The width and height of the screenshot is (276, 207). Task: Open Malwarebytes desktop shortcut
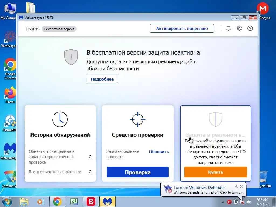pyautogui.click(x=9, y=151)
